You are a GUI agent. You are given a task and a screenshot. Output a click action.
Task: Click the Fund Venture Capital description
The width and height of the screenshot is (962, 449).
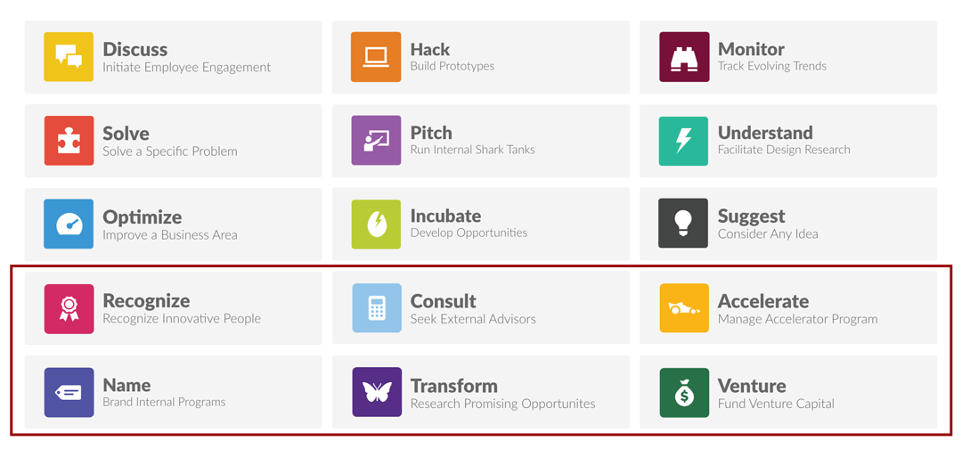click(776, 404)
